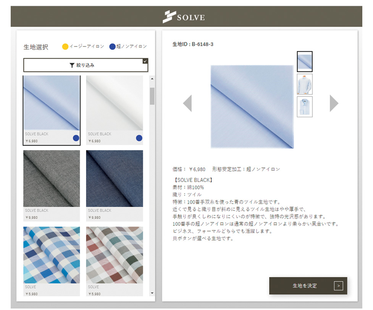
Task: Show next image with right arrow
Action: [334, 103]
